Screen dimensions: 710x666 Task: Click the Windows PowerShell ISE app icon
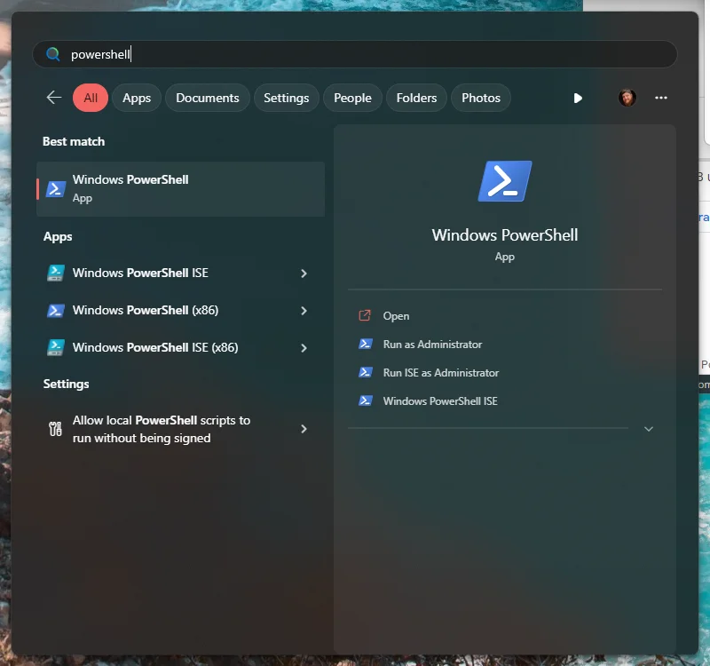tap(56, 273)
